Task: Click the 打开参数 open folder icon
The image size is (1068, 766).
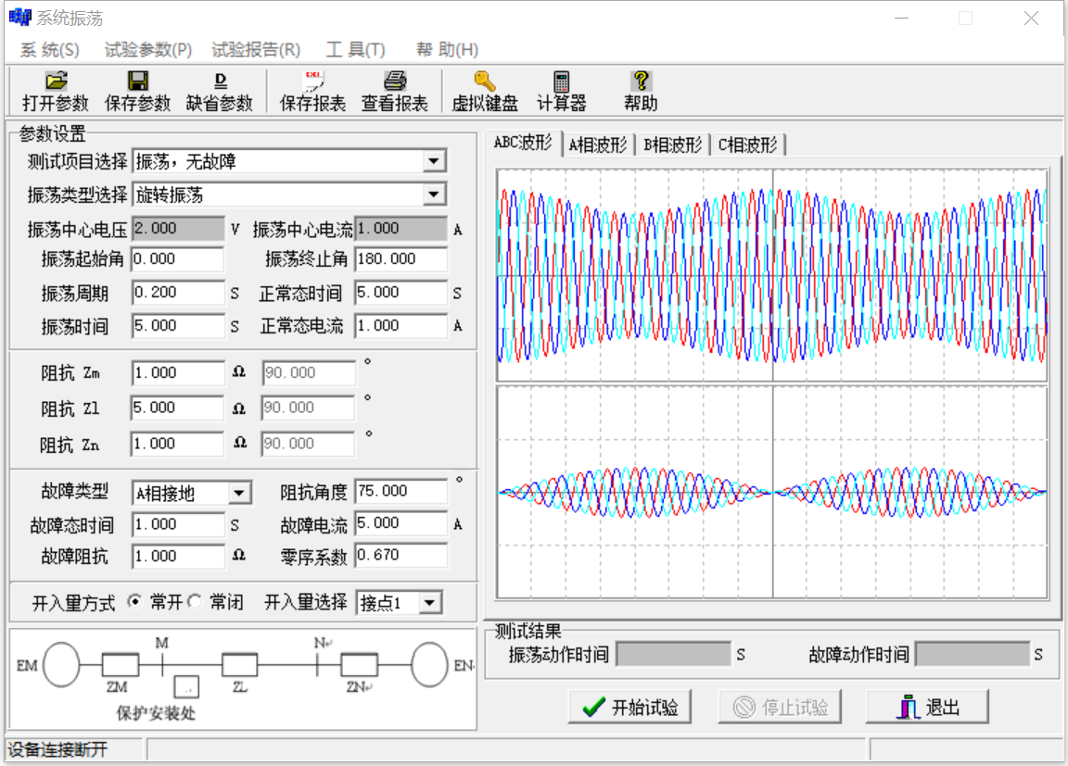Action: [56, 82]
